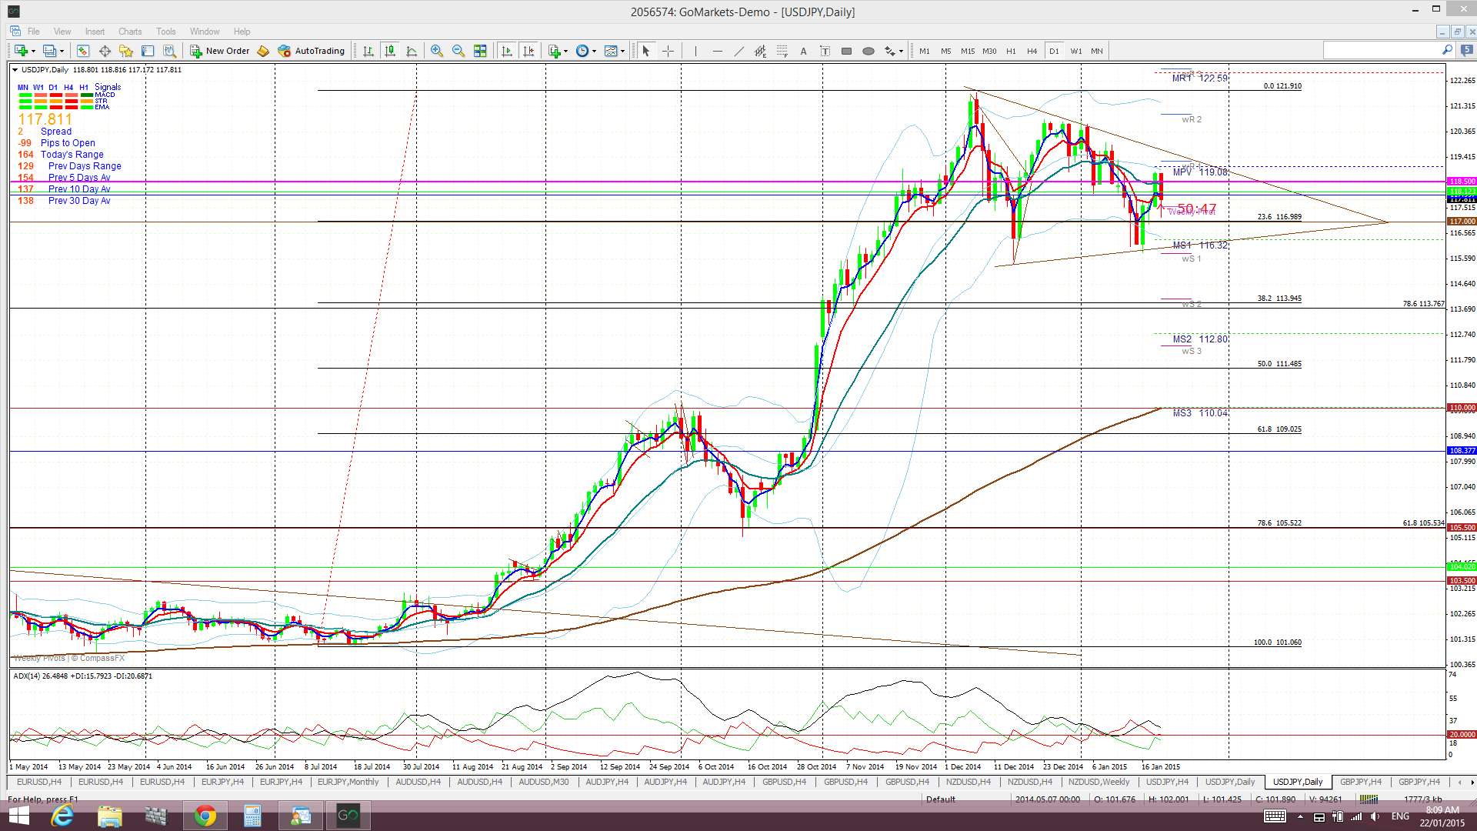Select the Draw Ellipse tool
This screenshot has width=1477, height=831.
pyautogui.click(x=868, y=51)
